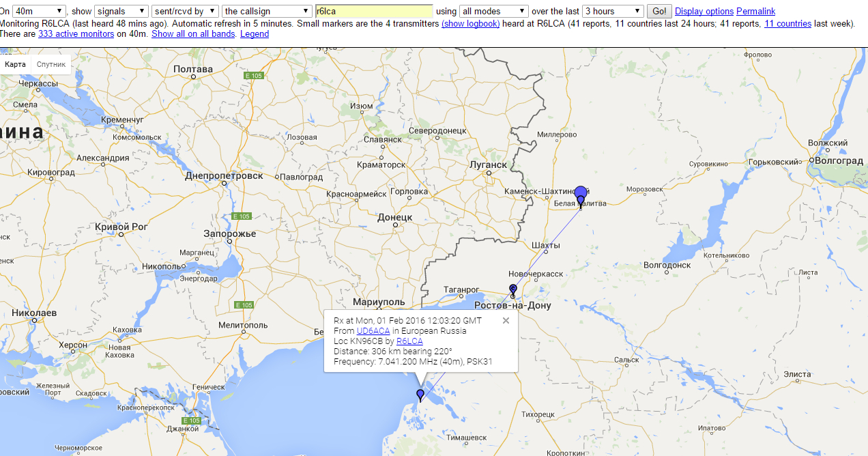Click the E 105 road shield near Джанкой
The image size is (868, 456).
point(193,421)
